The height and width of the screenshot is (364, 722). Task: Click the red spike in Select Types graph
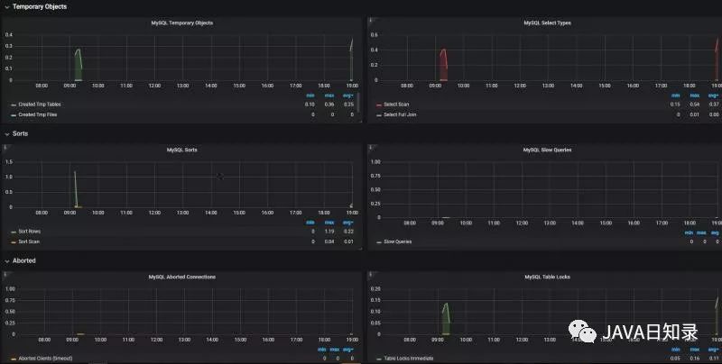click(x=443, y=64)
